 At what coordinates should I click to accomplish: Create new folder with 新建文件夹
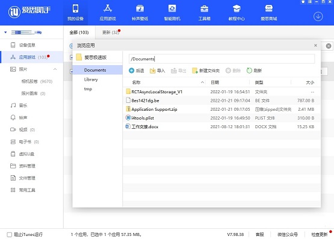[x=206, y=70]
